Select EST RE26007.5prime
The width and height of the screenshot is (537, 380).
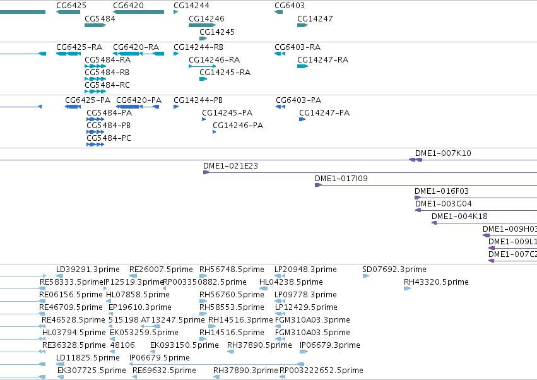tap(161, 270)
